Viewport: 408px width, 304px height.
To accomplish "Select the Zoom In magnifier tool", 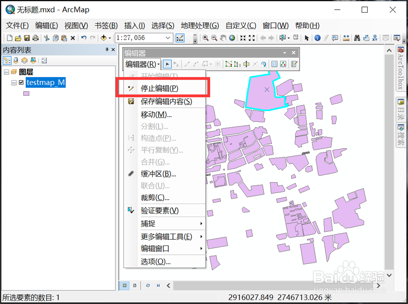I will click(x=205, y=38).
